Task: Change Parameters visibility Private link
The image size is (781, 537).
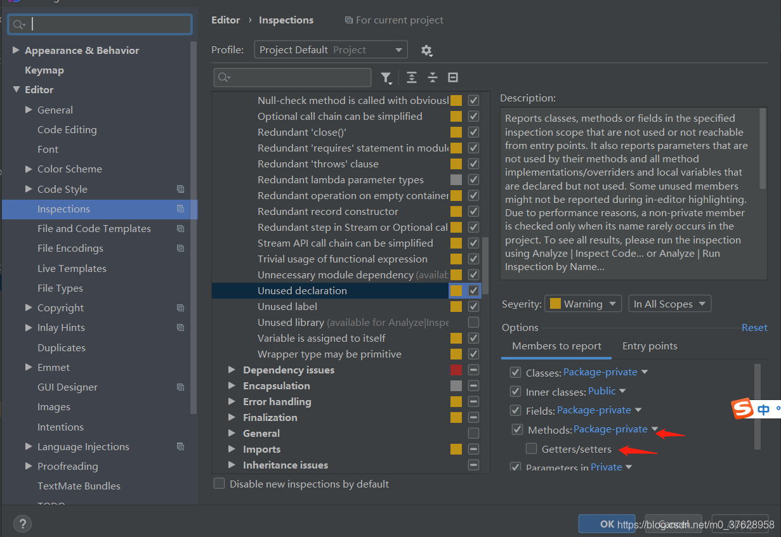Action: tap(612, 467)
